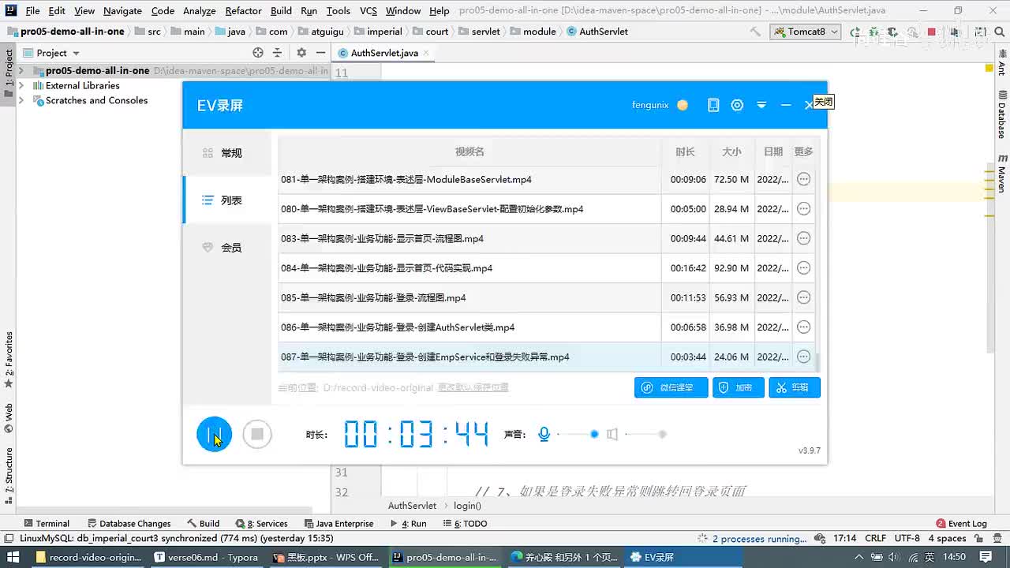Image resolution: width=1010 pixels, height=568 pixels.
Task: Open the 常规 tab in EV录屏
Action: coord(226,153)
